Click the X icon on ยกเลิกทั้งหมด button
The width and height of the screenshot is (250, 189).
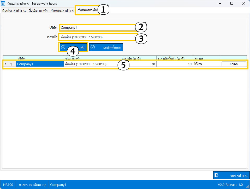[x=93, y=47]
